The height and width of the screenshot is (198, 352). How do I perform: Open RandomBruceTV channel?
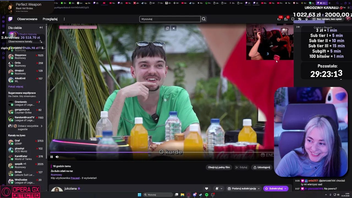[26, 119]
